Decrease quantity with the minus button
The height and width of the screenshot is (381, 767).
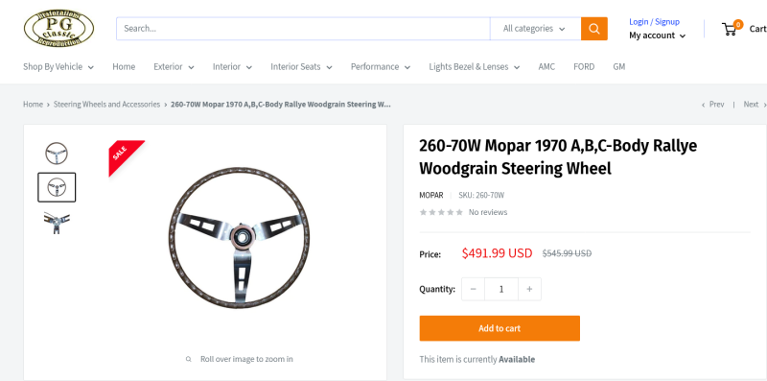[473, 289]
